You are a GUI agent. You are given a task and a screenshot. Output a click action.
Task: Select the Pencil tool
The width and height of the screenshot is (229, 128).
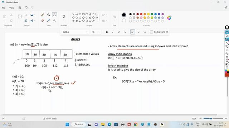pos(43,15)
